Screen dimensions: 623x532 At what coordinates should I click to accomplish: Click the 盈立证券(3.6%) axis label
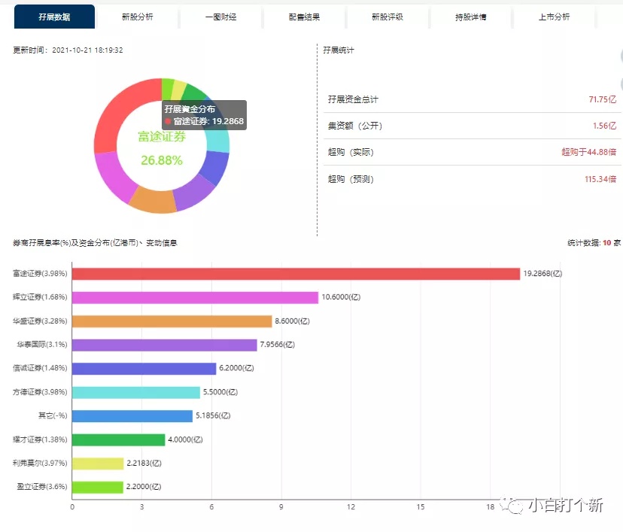tap(42, 486)
